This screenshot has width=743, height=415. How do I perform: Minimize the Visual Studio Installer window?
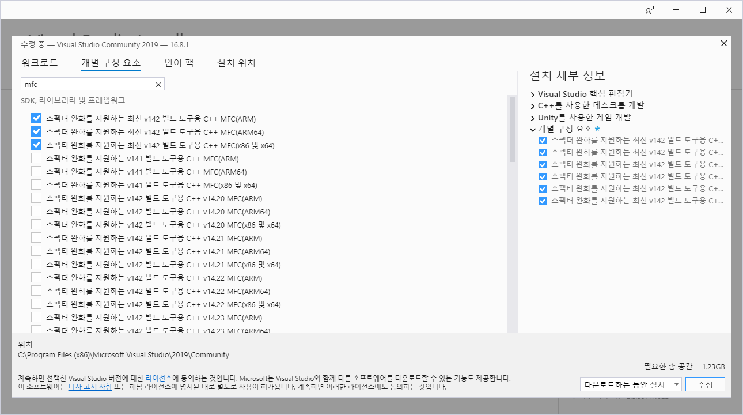click(676, 9)
